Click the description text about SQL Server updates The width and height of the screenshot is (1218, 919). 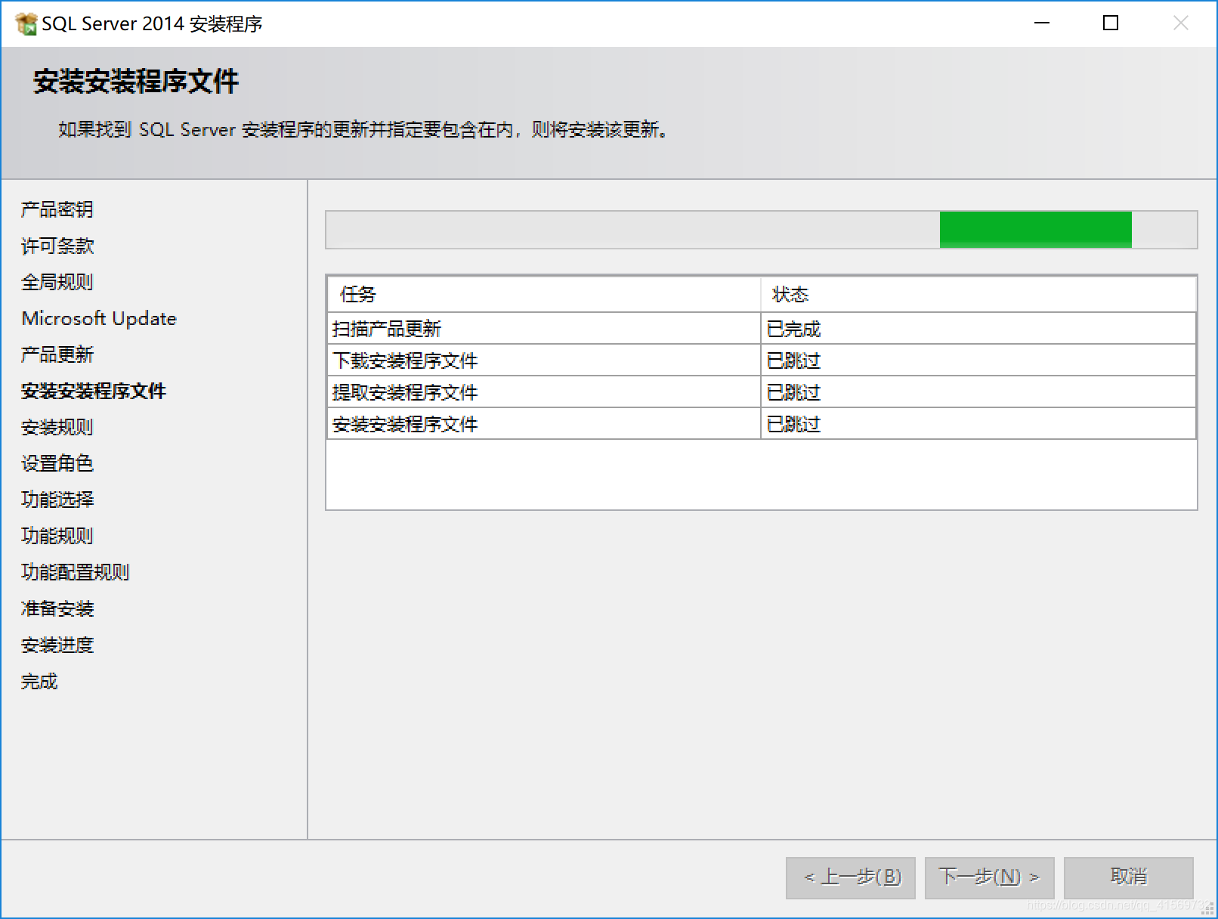363,130
